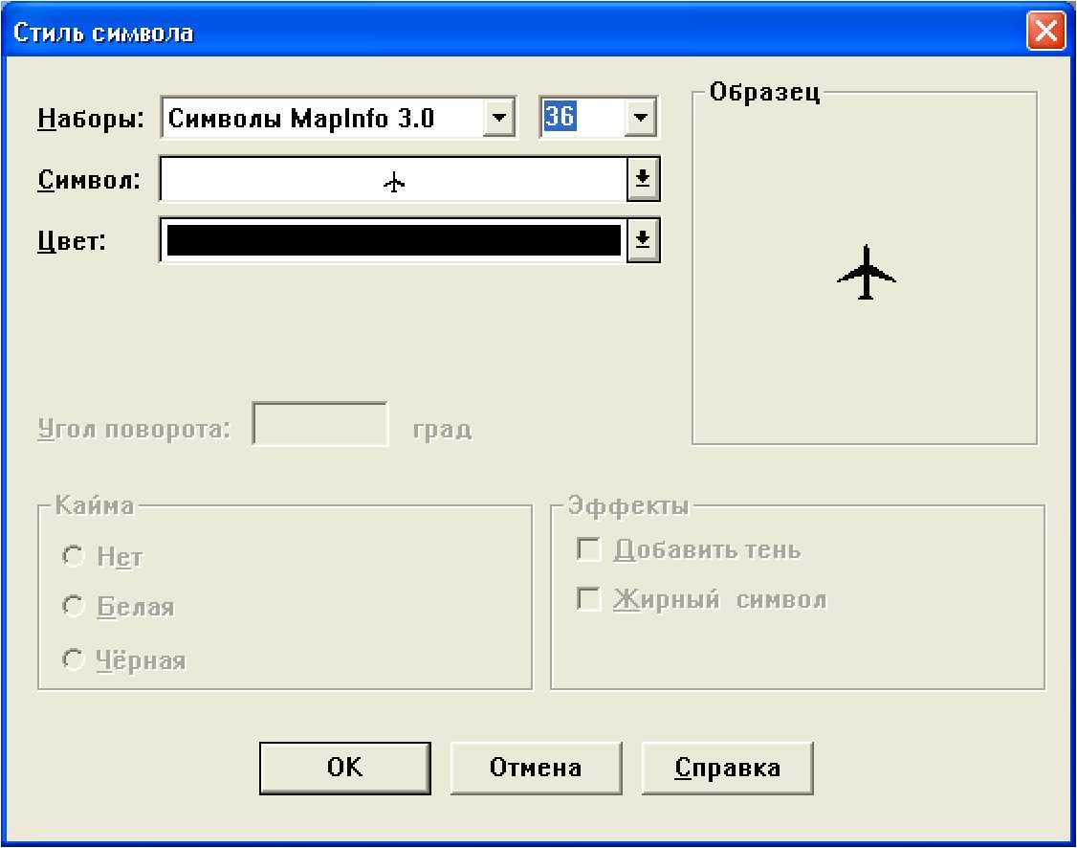The image size is (1077, 848).
Task: Expand the Цвет color dropdown arrow
Action: point(644,241)
